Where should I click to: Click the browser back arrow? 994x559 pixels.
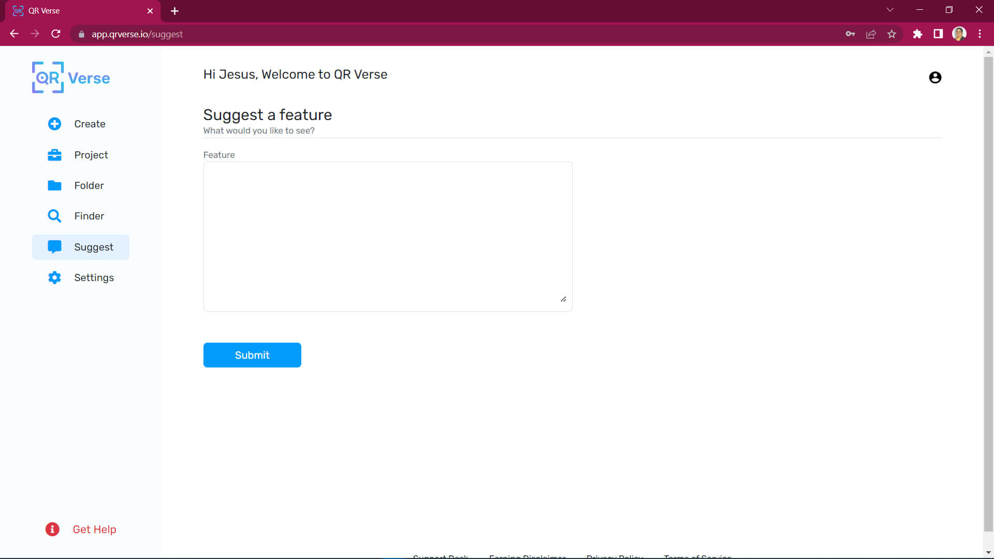pos(14,34)
